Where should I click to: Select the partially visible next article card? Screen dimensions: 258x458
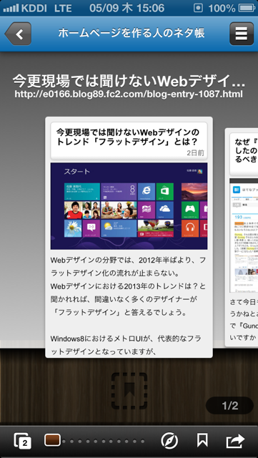tap(242, 237)
